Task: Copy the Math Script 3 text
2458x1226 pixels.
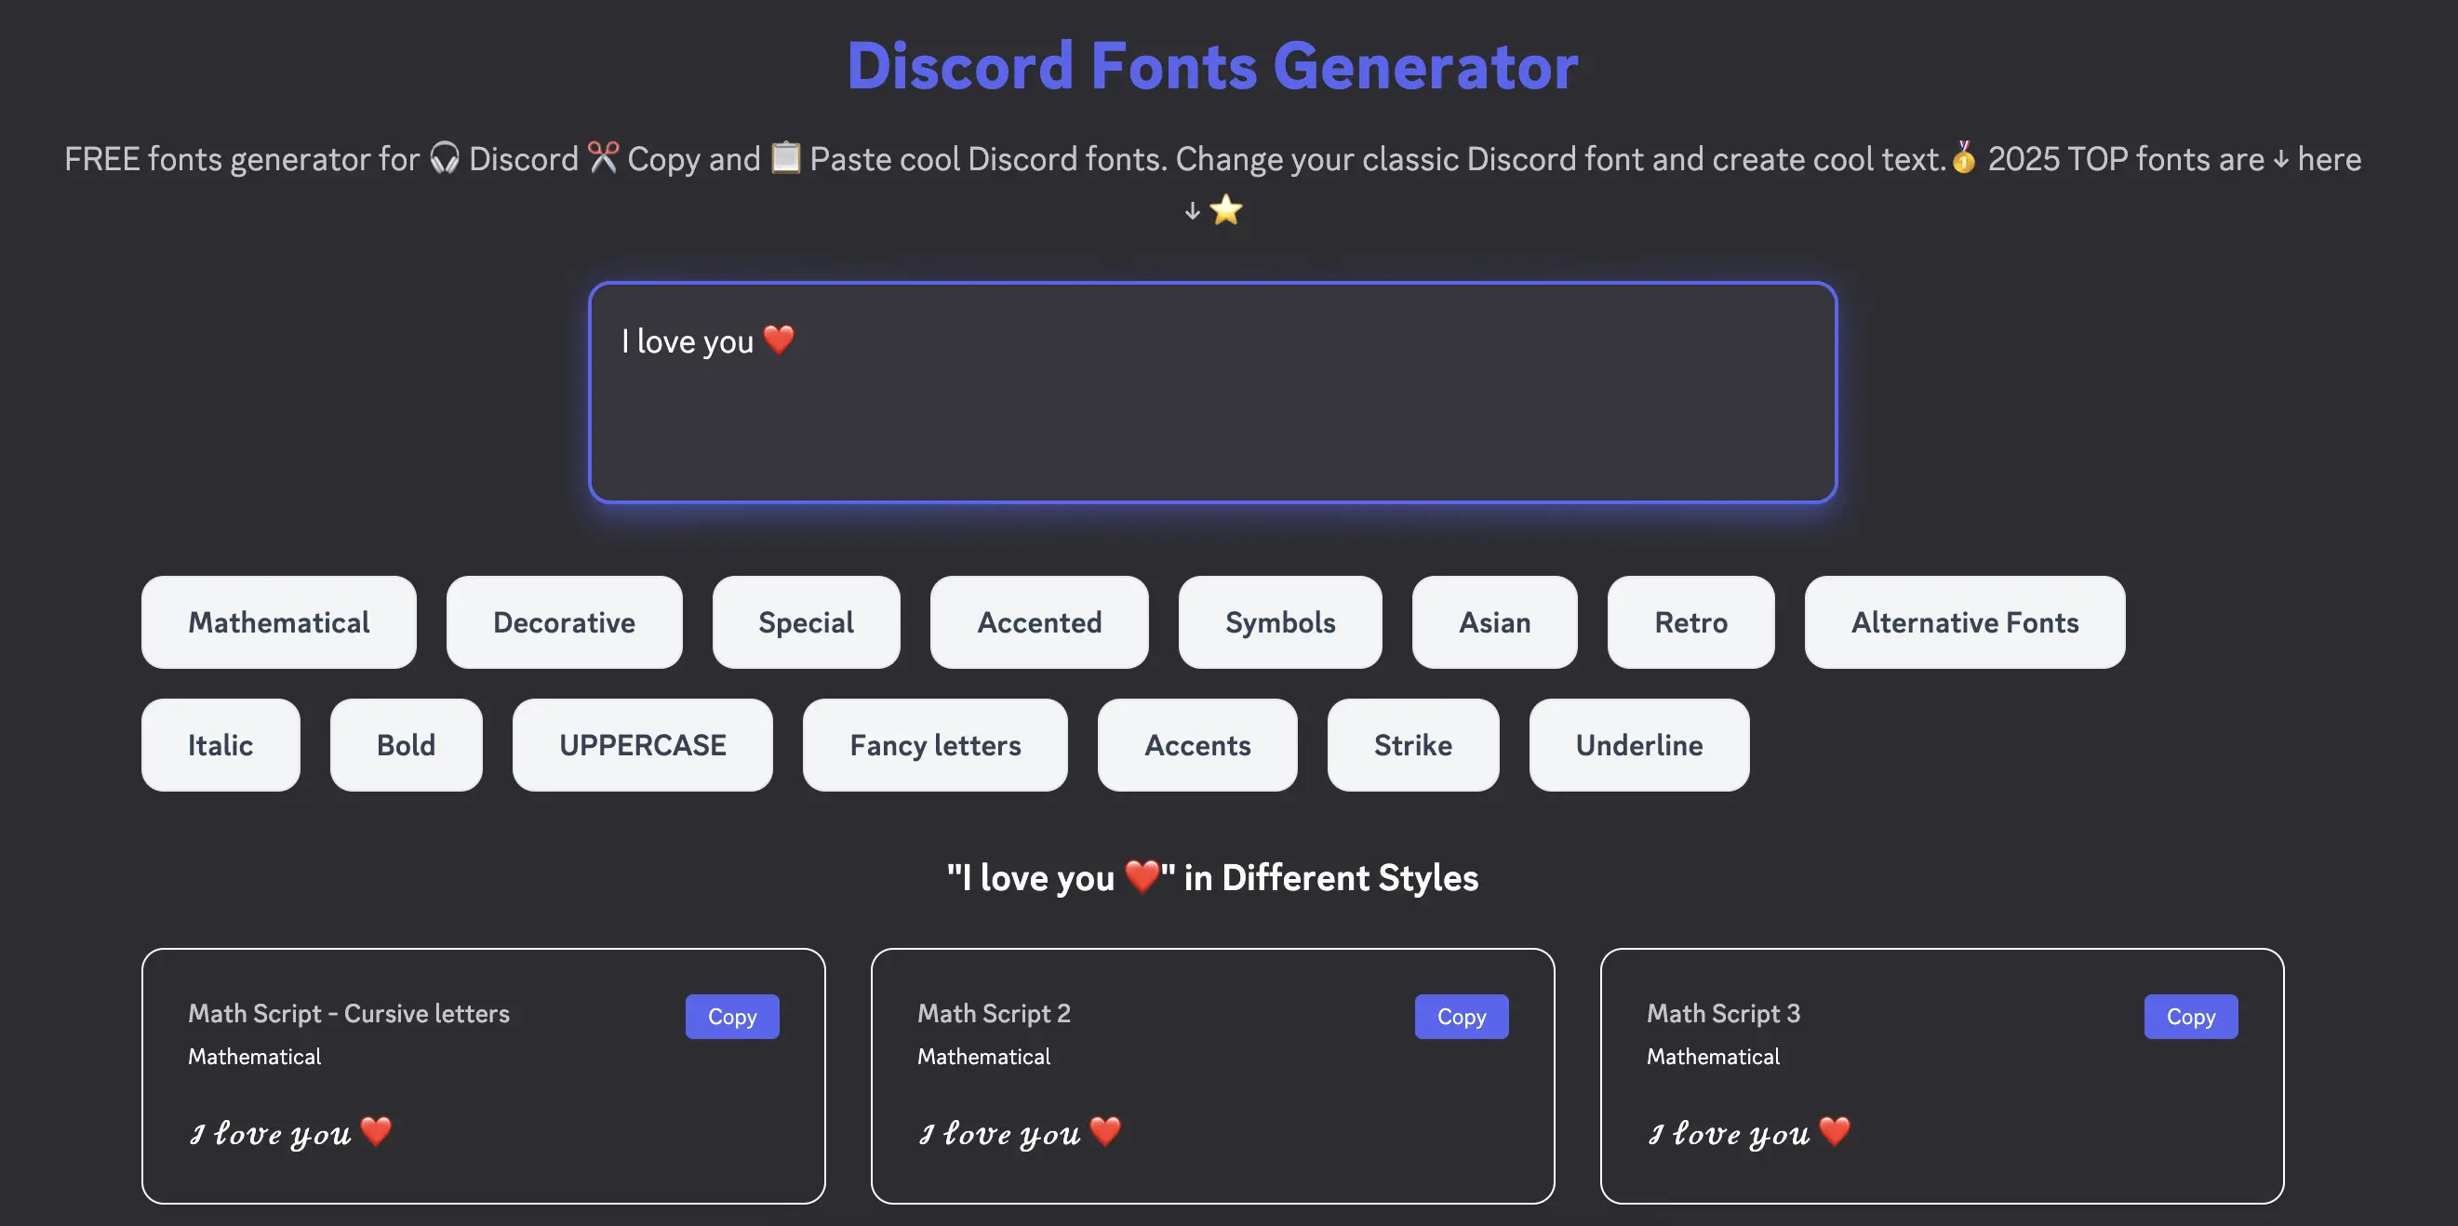Action: point(2191,1016)
